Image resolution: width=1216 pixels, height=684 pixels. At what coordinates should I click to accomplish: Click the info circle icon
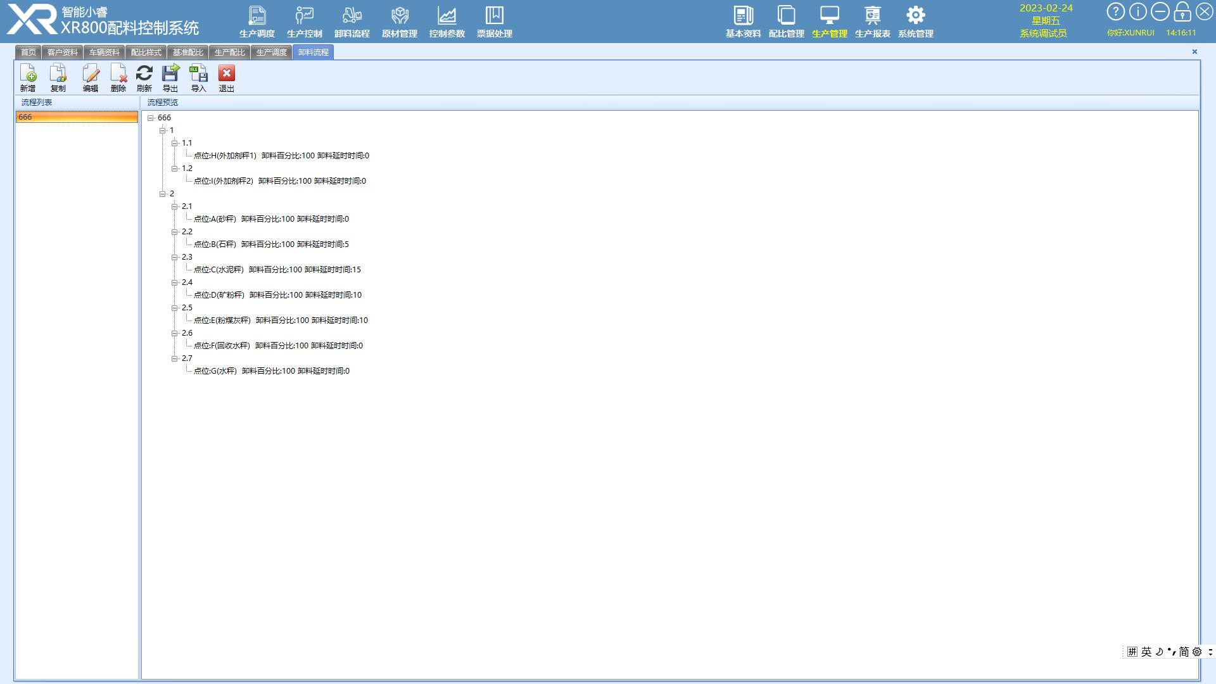[x=1137, y=11]
